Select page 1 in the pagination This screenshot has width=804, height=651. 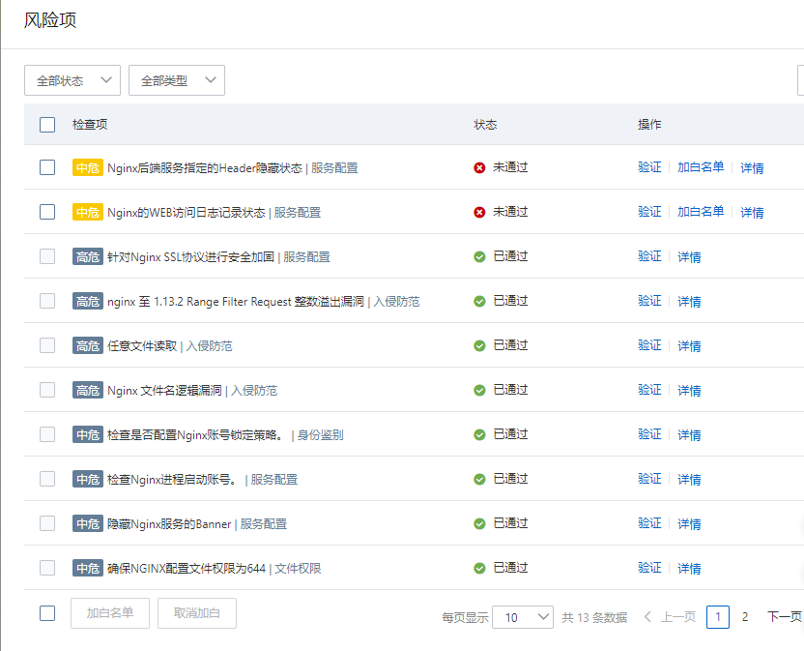click(718, 617)
